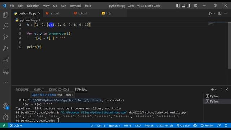Select language mode Python in status bar
This screenshot has height=130, width=231.
coord(149,126)
